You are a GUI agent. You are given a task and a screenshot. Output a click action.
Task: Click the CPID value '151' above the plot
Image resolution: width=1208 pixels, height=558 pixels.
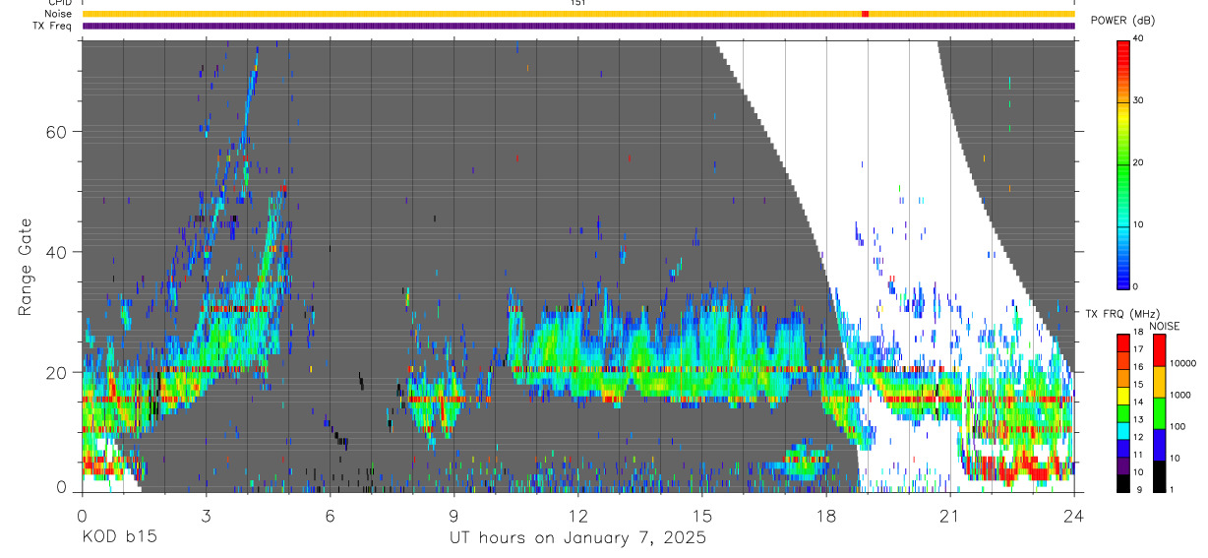[578, 3]
